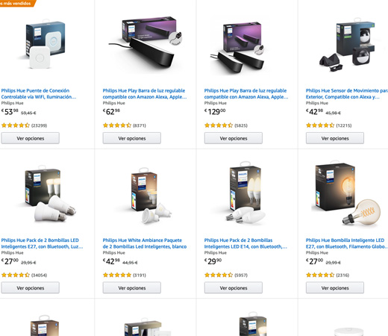
Task: Select the Filamento Globo bulb image
Action: (x=345, y=193)
